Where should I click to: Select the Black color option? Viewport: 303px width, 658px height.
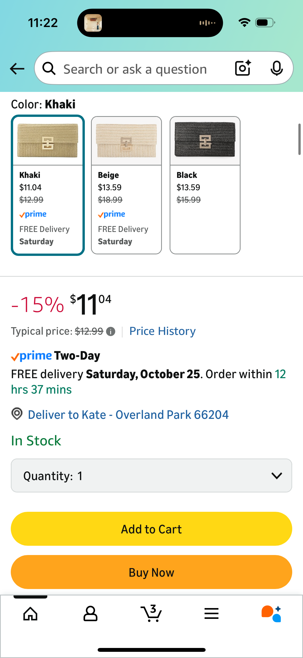click(x=205, y=185)
